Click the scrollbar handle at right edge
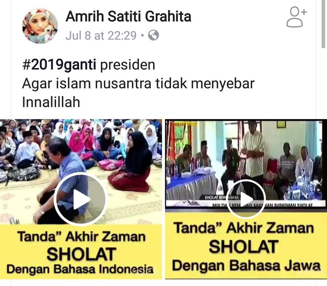The image size is (327, 286). (323, 24)
